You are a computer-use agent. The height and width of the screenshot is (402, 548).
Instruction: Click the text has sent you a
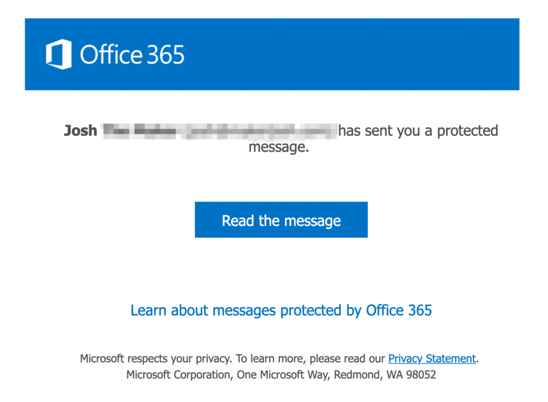click(385, 131)
